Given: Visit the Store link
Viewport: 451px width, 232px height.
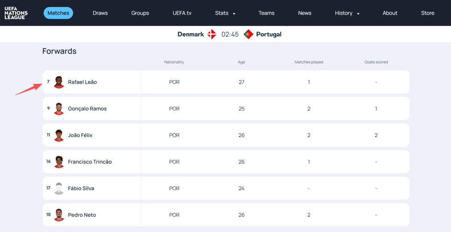Looking at the screenshot, I should 428,13.
